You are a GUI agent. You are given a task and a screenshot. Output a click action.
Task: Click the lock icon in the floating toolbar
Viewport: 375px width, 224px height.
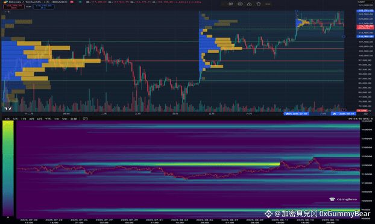[249, 4]
